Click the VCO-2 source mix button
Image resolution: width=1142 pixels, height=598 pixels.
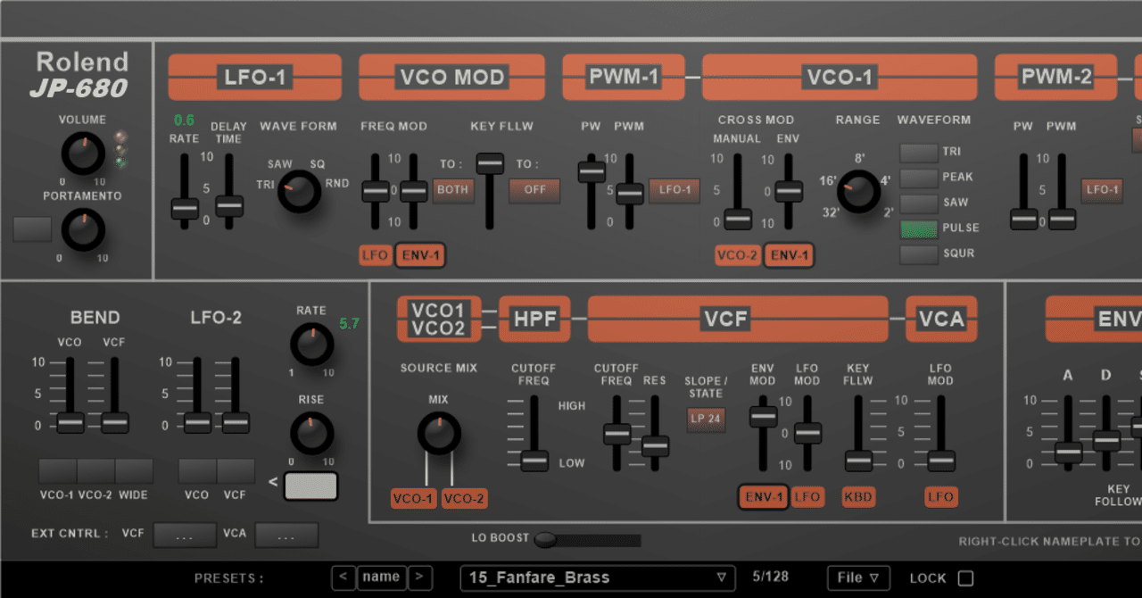(464, 499)
